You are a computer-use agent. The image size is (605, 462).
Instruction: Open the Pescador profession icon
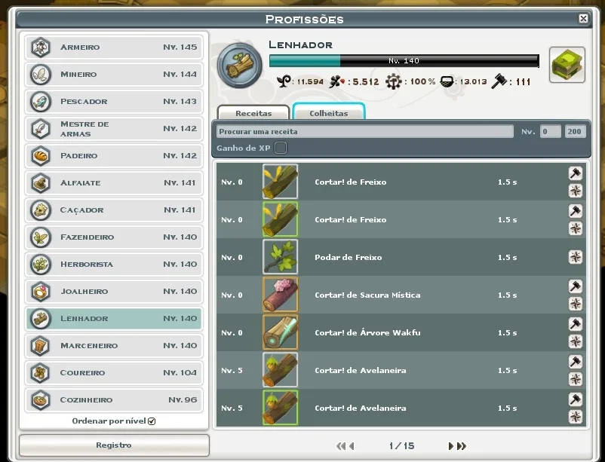coord(41,102)
